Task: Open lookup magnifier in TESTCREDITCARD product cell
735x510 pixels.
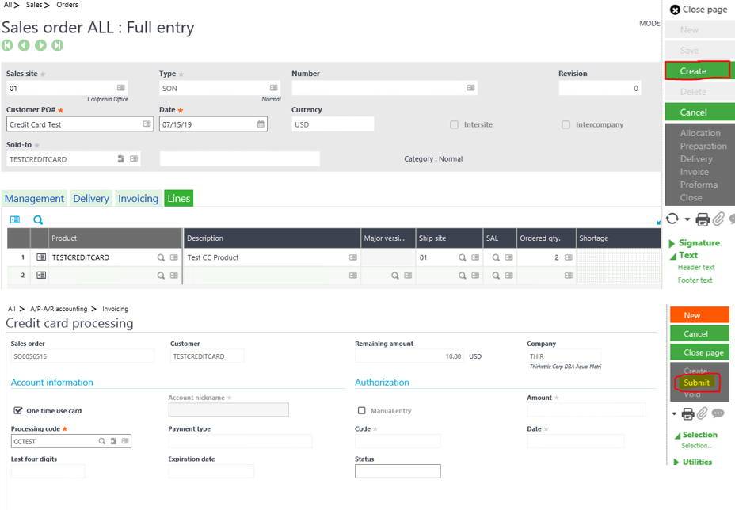Action: tap(161, 257)
